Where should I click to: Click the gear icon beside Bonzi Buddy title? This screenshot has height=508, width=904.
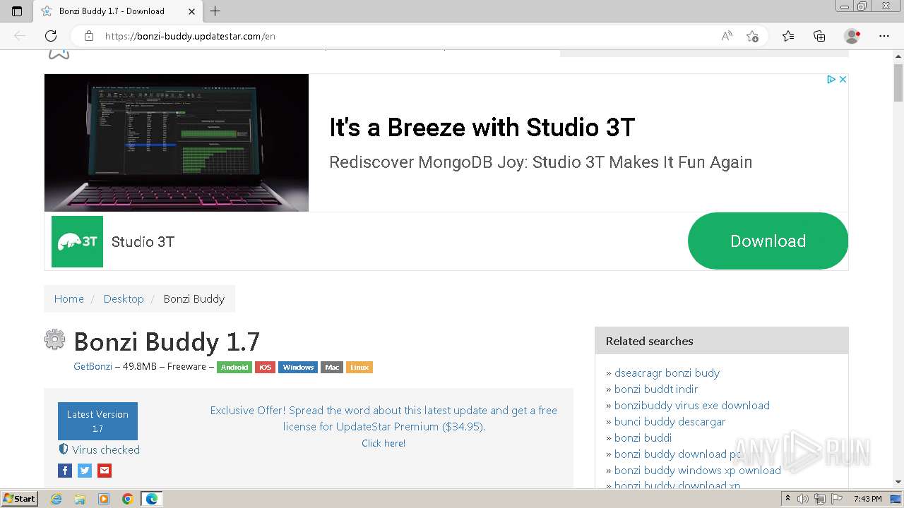[54, 340]
